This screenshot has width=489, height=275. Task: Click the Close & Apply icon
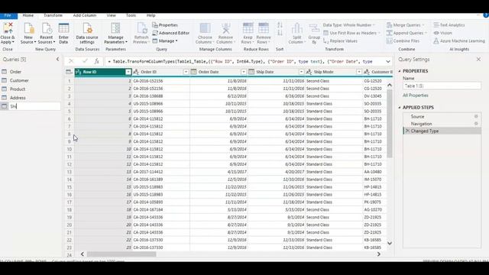pos(8,28)
